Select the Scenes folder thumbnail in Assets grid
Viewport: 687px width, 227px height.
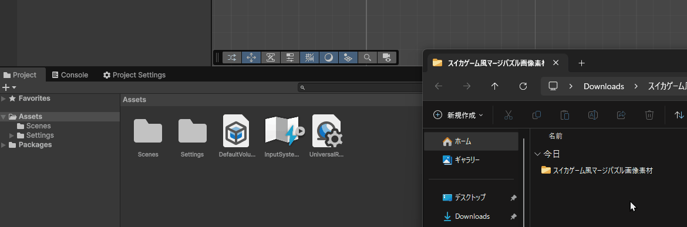pyautogui.click(x=147, y=131)
